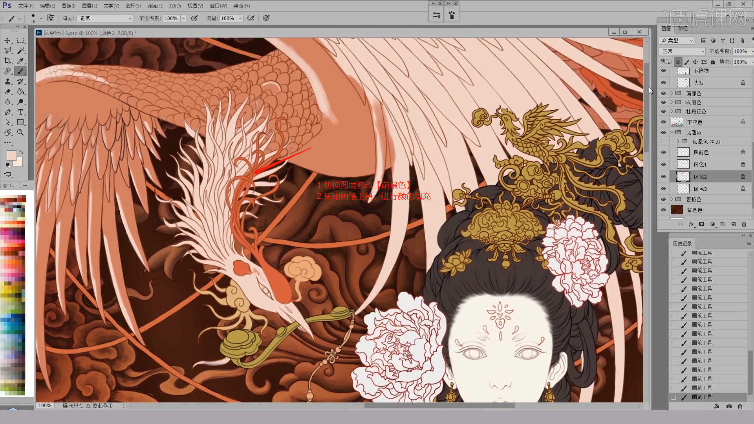754x424 pixels.
Task: Create new fill or adjustment layer
Action: point(712,224)
